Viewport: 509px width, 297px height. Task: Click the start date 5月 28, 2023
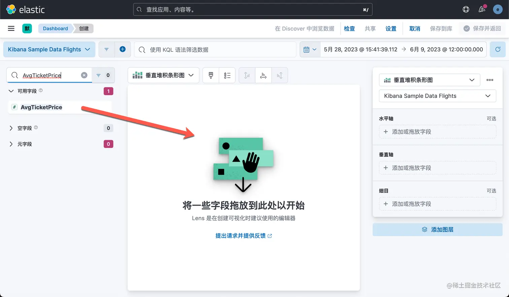[x=360, y=49]
